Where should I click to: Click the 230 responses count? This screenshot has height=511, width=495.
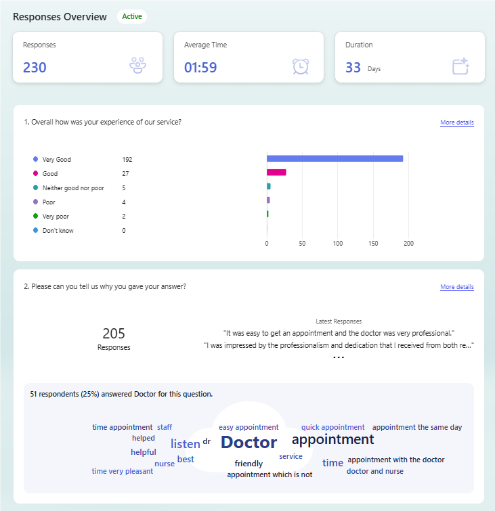35,68
